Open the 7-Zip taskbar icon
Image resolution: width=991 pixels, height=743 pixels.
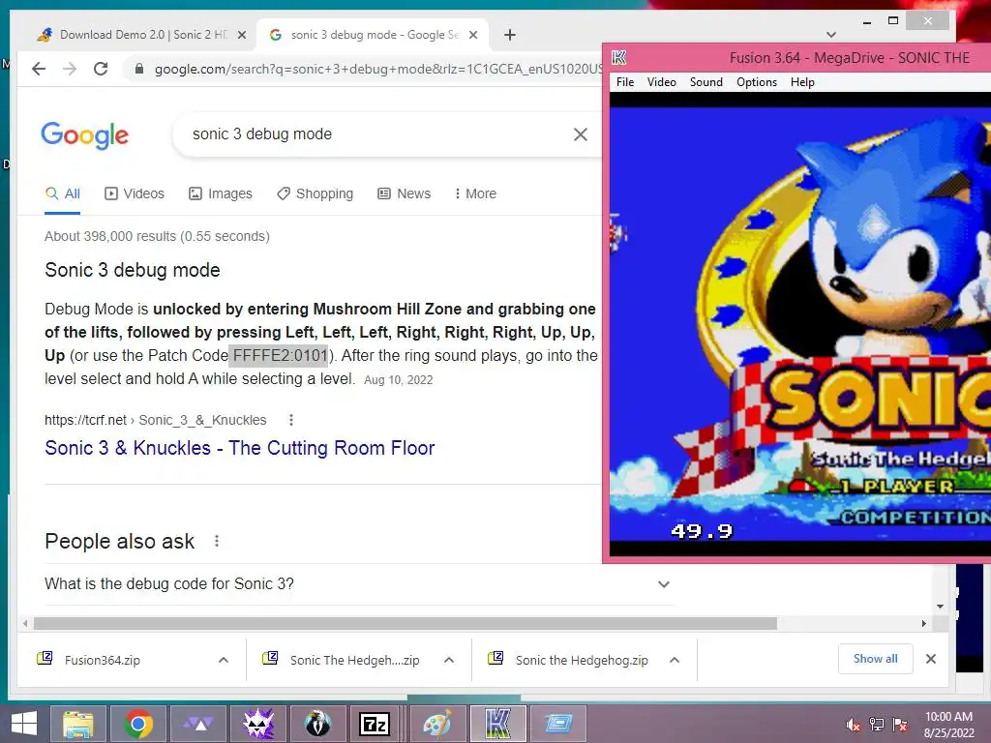point(375,724)
